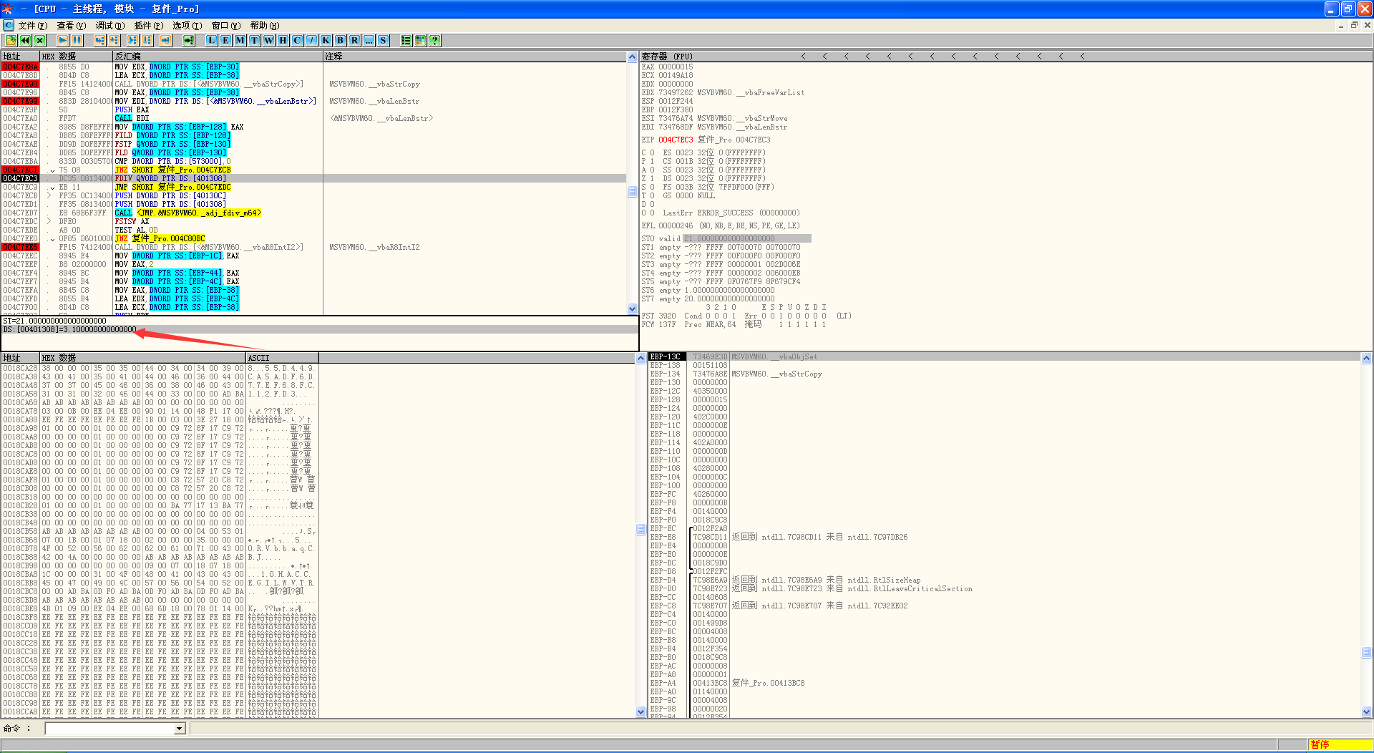Image resolution: width=1374 pixels, height=753 pixels.
Task: Click the Execute till return icon
Action: tap(165, 41)
